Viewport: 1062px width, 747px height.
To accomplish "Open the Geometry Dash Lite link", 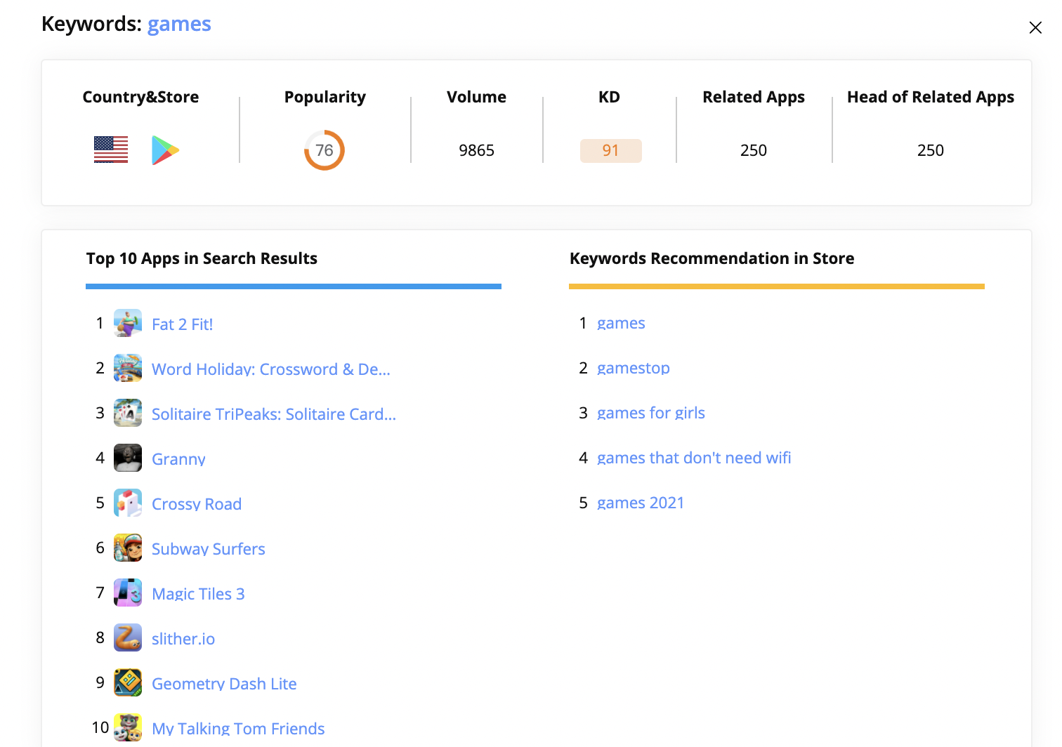I will pos(224,684).
